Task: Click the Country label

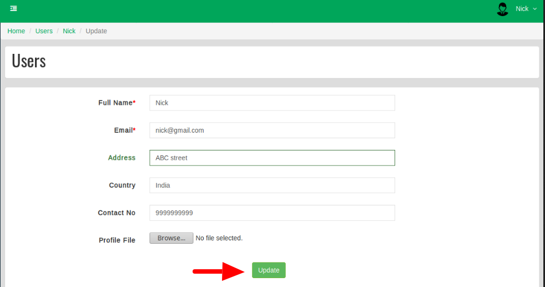Action: pos(122,185)
